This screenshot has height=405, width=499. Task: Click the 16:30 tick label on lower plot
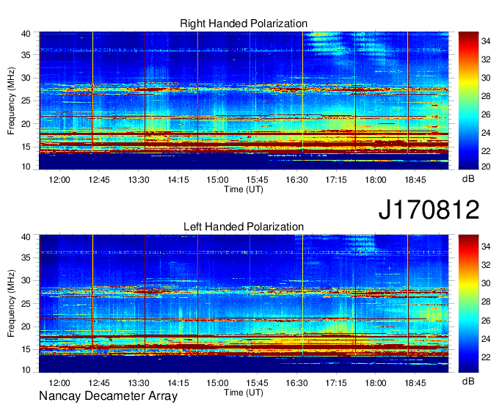pyautogui.click(x=296, y=383)
